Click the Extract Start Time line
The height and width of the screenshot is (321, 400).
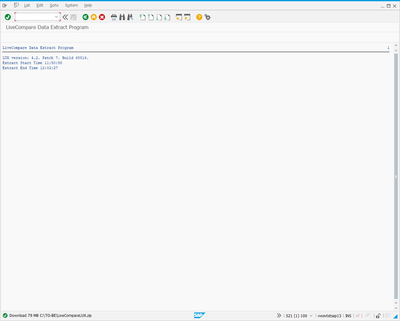coord(33,63)
